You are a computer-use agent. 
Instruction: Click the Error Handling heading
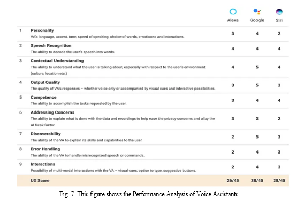(45, 149)
